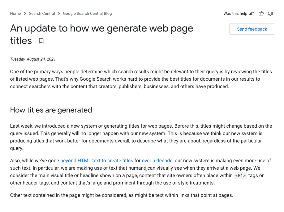This screenshot has height=212, width=284.
Task: Click the intro paragraph starting "One of the primary"
Action: (x=141, y=79)
